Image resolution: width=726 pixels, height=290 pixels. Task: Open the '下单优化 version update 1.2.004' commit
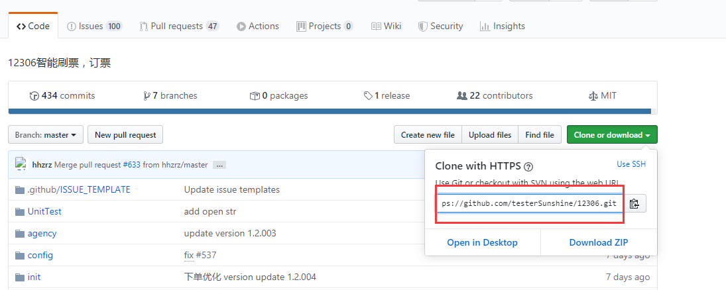point(250,277)
